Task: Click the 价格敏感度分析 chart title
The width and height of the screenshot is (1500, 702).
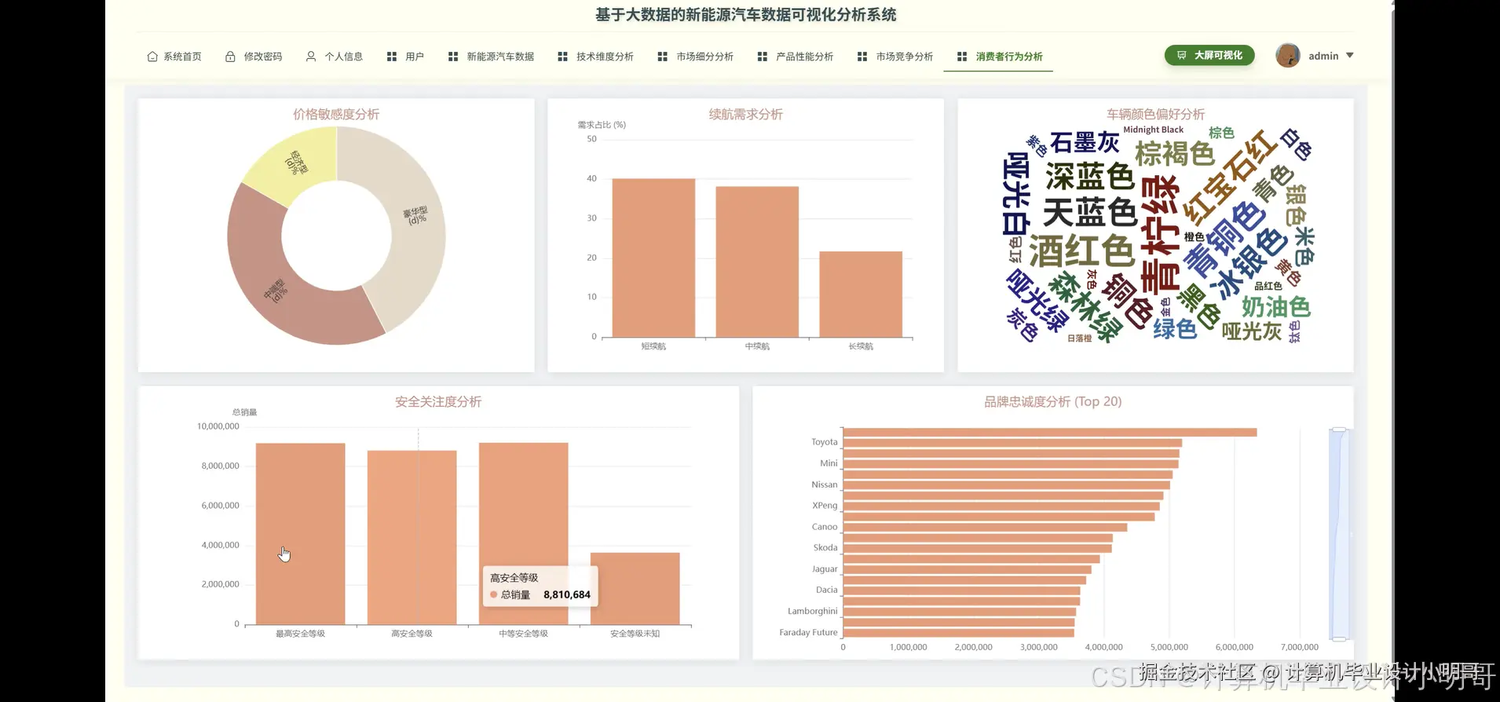Action: coord(336,115)
